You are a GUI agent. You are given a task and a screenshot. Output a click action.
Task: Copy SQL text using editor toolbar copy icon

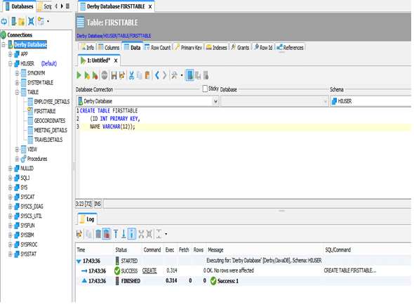click(140, 76)
